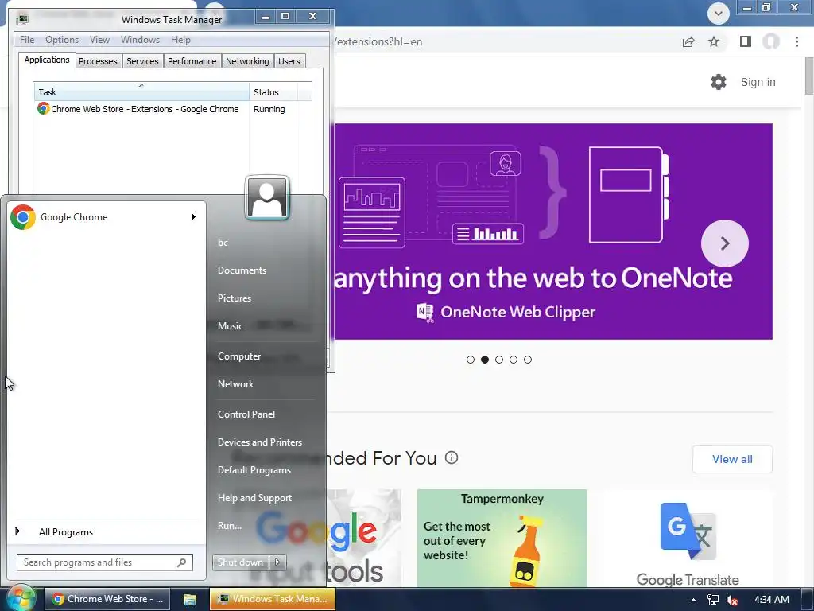Click the Chrome profile avatar icon
814x611 pixels.
click(771, 41)
